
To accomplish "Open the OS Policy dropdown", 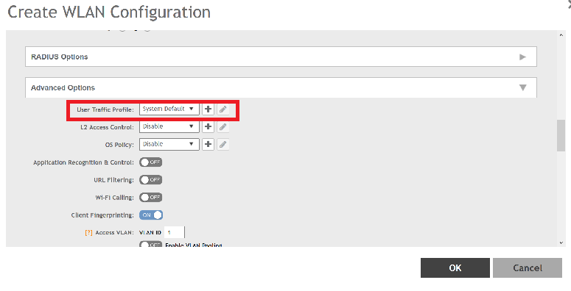I will coord(169,144).
